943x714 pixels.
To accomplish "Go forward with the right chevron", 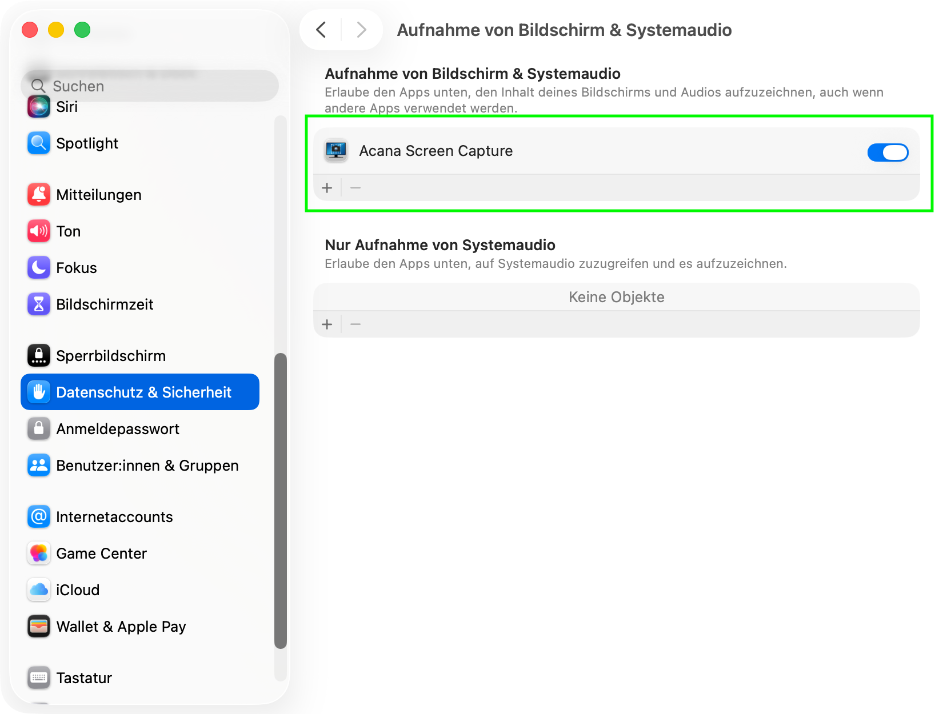I will pos(361,30).
